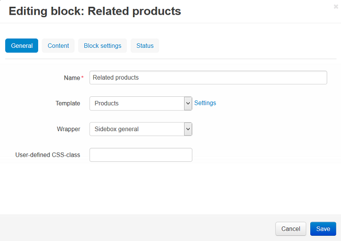Viewport: 341px width, 241px height.
Task: Click the Template dropdown chevron arrow
Action: point(188,104)
